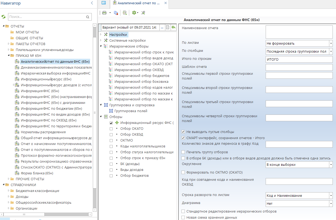Click the green undo arrow next to Вариант
Image resolution: width=336 pixels, height=220 pixels.
(173, 27)
